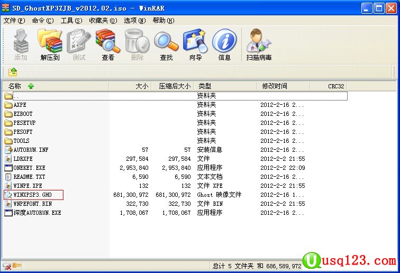Click 文本文档 type of README.TXT

(x=210, y=177)
